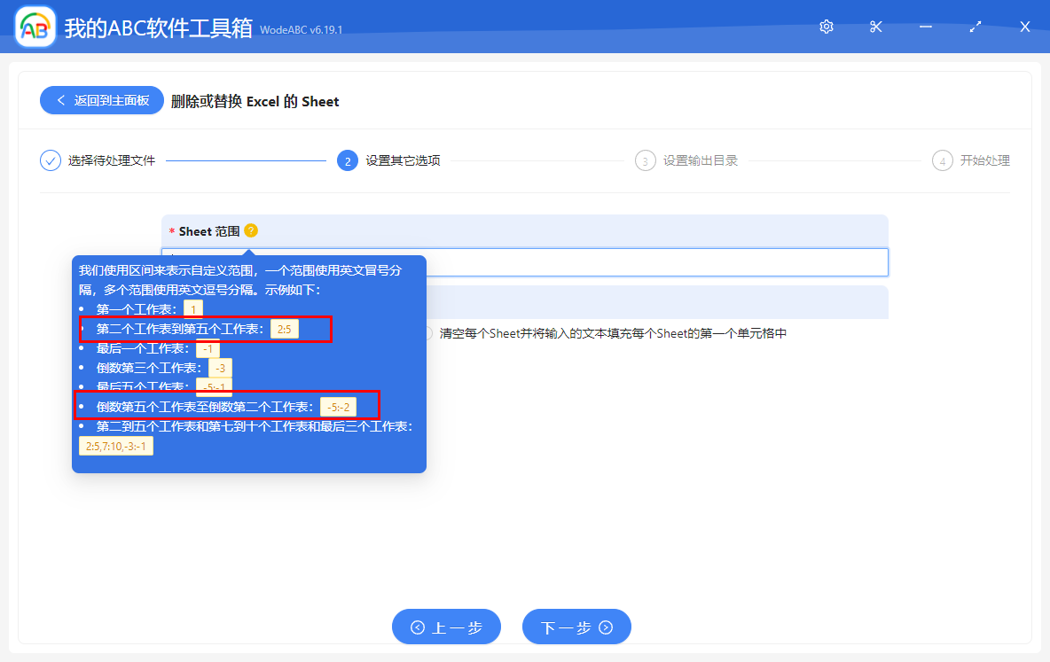The image size is (1050, 662).
Task: Click the scissors screenshot tool icon
Action: [x=875, y=27]
